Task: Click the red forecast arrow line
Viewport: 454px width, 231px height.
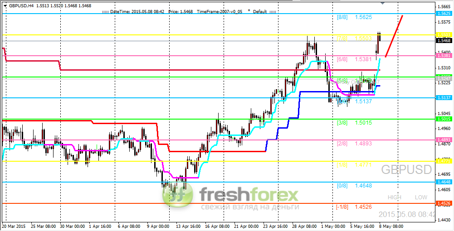Action: point(394,35)
